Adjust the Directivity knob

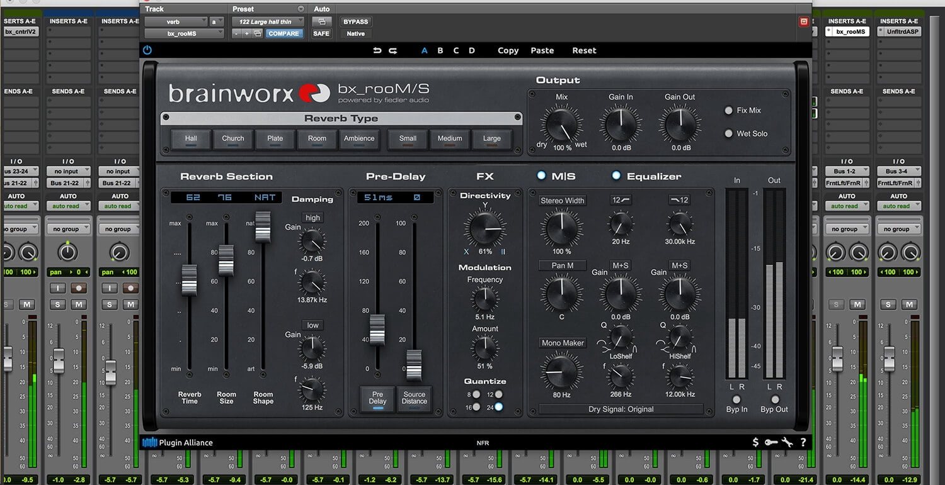click(x=484, y=228)
